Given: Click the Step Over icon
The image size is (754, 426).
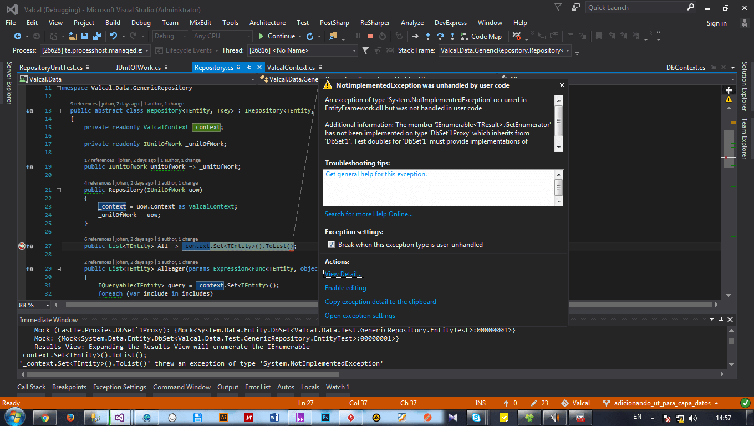Looking at the screenshot, I should (440, 36).
